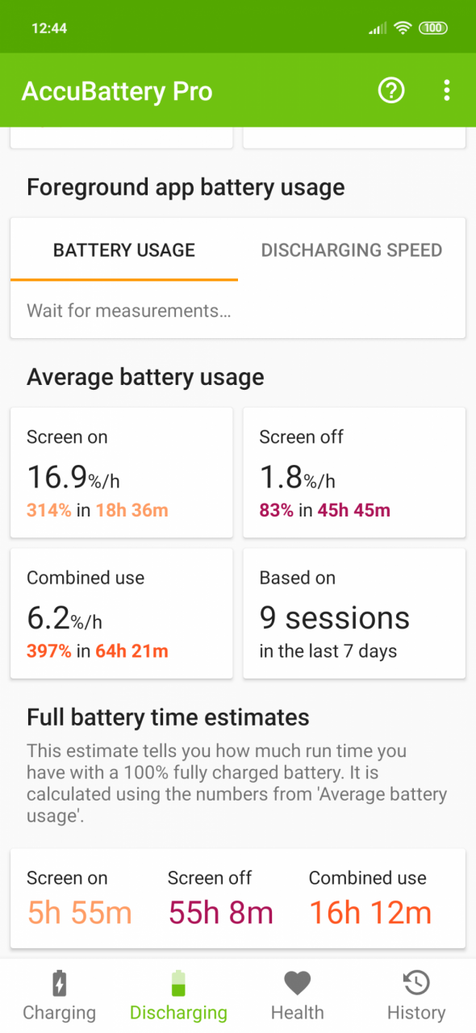Select the Combined use 6.2%/h card
The width and height of the screenshot is (476, 1033).
pyautogui.click(x=121, y=614)
